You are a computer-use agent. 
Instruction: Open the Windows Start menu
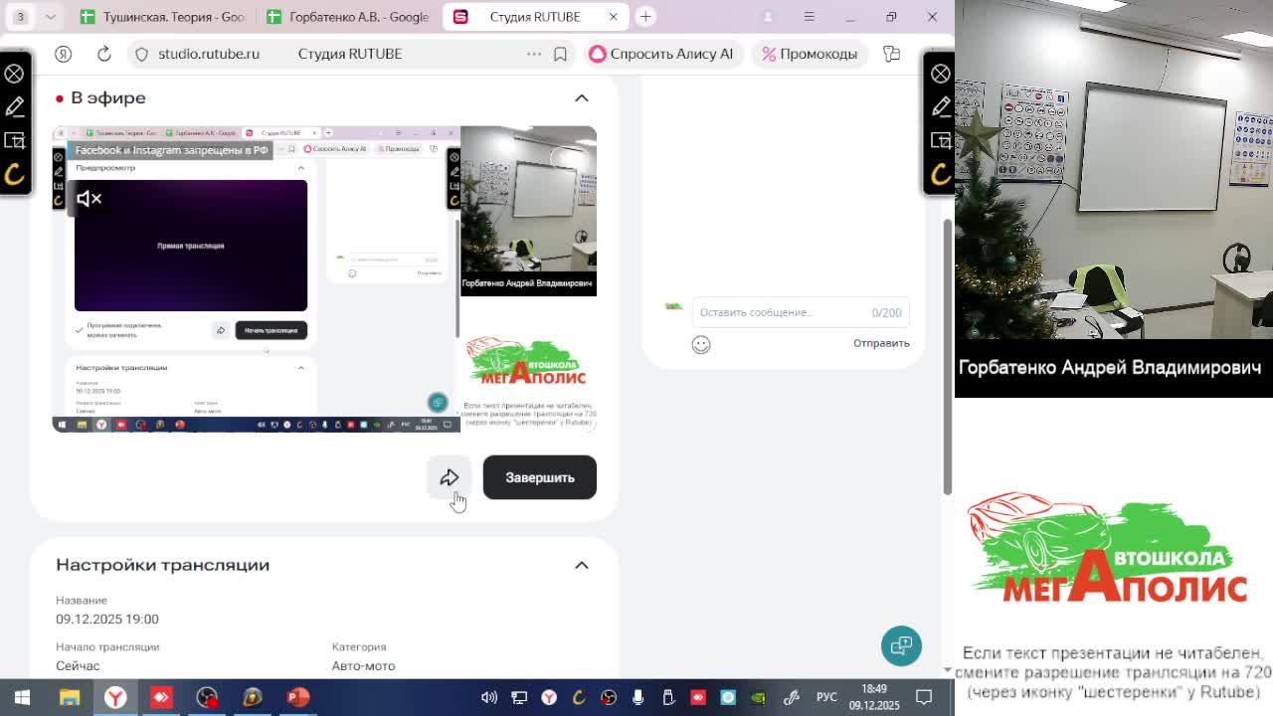(22, 697)
